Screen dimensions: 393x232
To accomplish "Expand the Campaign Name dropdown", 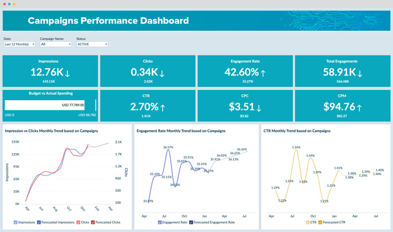I will coord(56,44).
